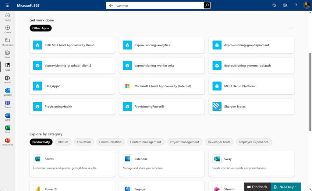The width and height of the screenshot is (312, 191).
Task: Select Apps in the left sidebar
Action: (8, 67)
